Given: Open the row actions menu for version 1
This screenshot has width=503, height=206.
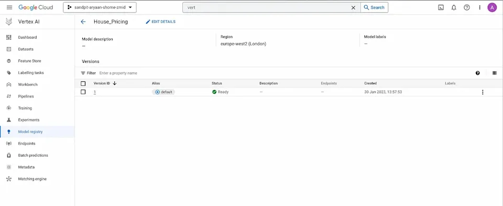Looking at the screenshot, I should 483,92.
